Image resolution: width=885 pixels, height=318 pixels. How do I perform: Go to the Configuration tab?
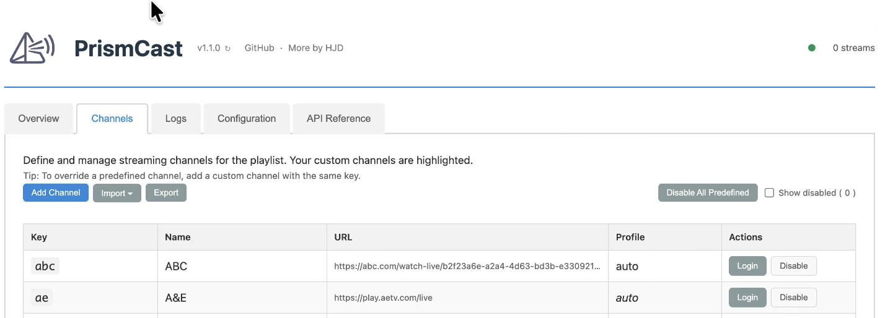click(247, 119)
